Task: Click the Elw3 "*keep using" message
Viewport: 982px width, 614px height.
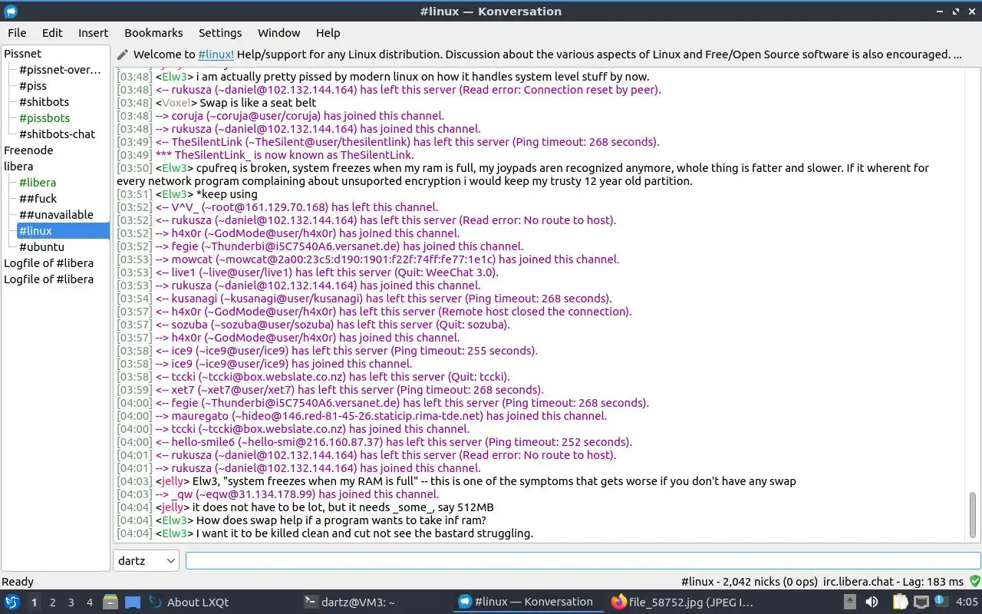Action: [x=187, y=194]
